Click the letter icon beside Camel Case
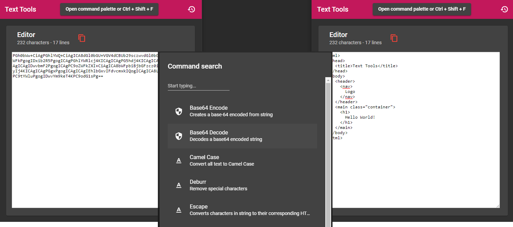 [x=179, y=160]
